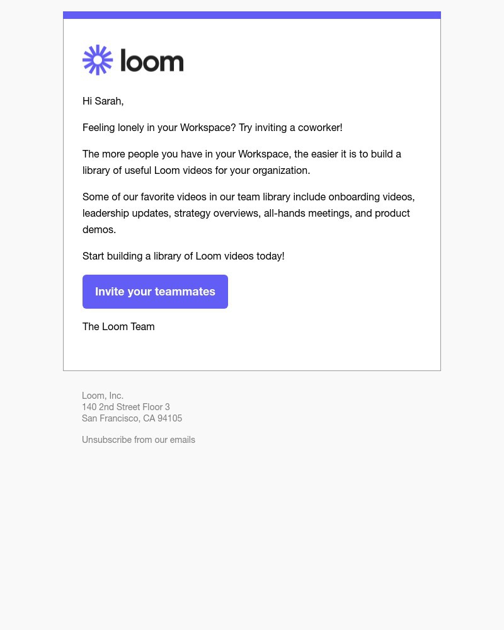Viewport: 504px width, 630px height.
Task: Click the 'Loom, Inc.' footer text
Action: point(103,395)
